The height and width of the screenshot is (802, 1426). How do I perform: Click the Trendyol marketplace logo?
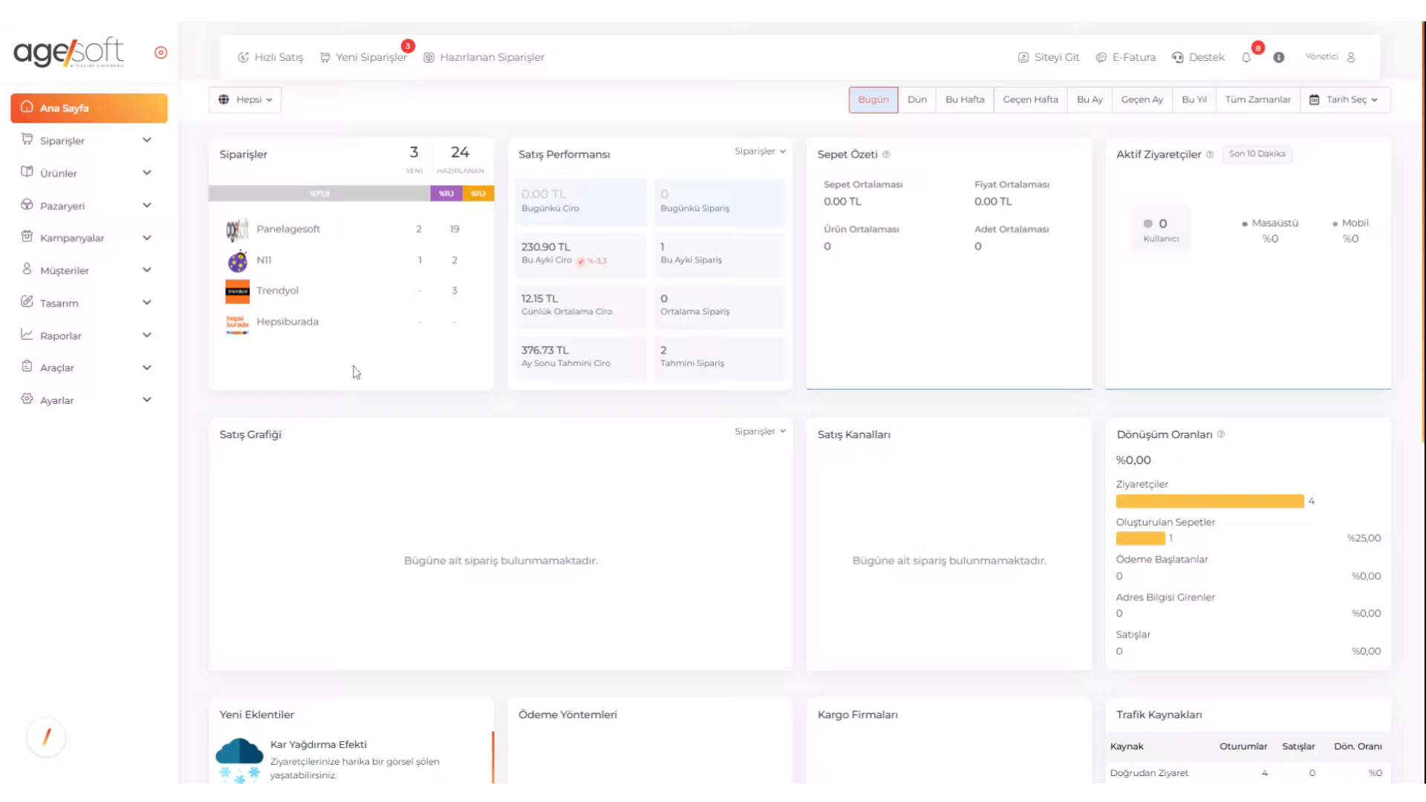coord(238,291)
